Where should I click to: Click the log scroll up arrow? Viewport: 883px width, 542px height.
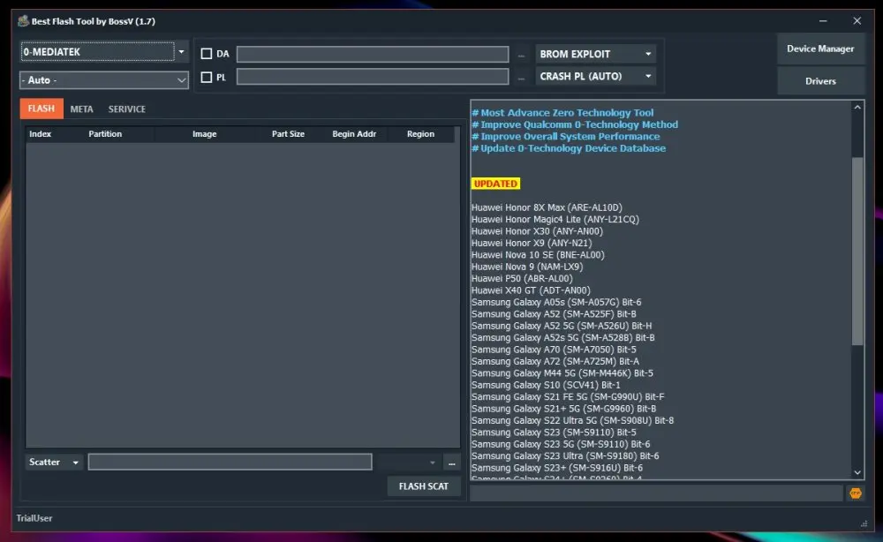[x=857, y=108]
